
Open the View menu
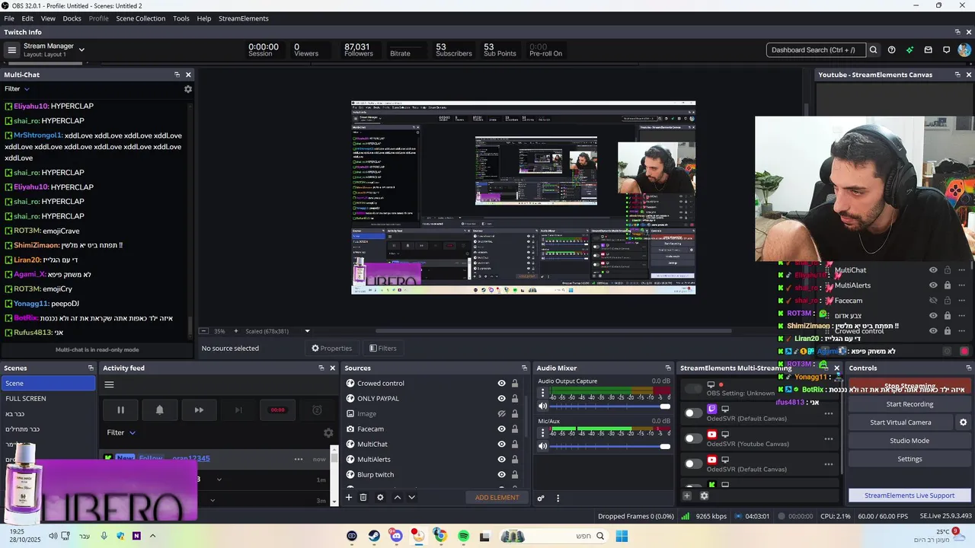48,18
